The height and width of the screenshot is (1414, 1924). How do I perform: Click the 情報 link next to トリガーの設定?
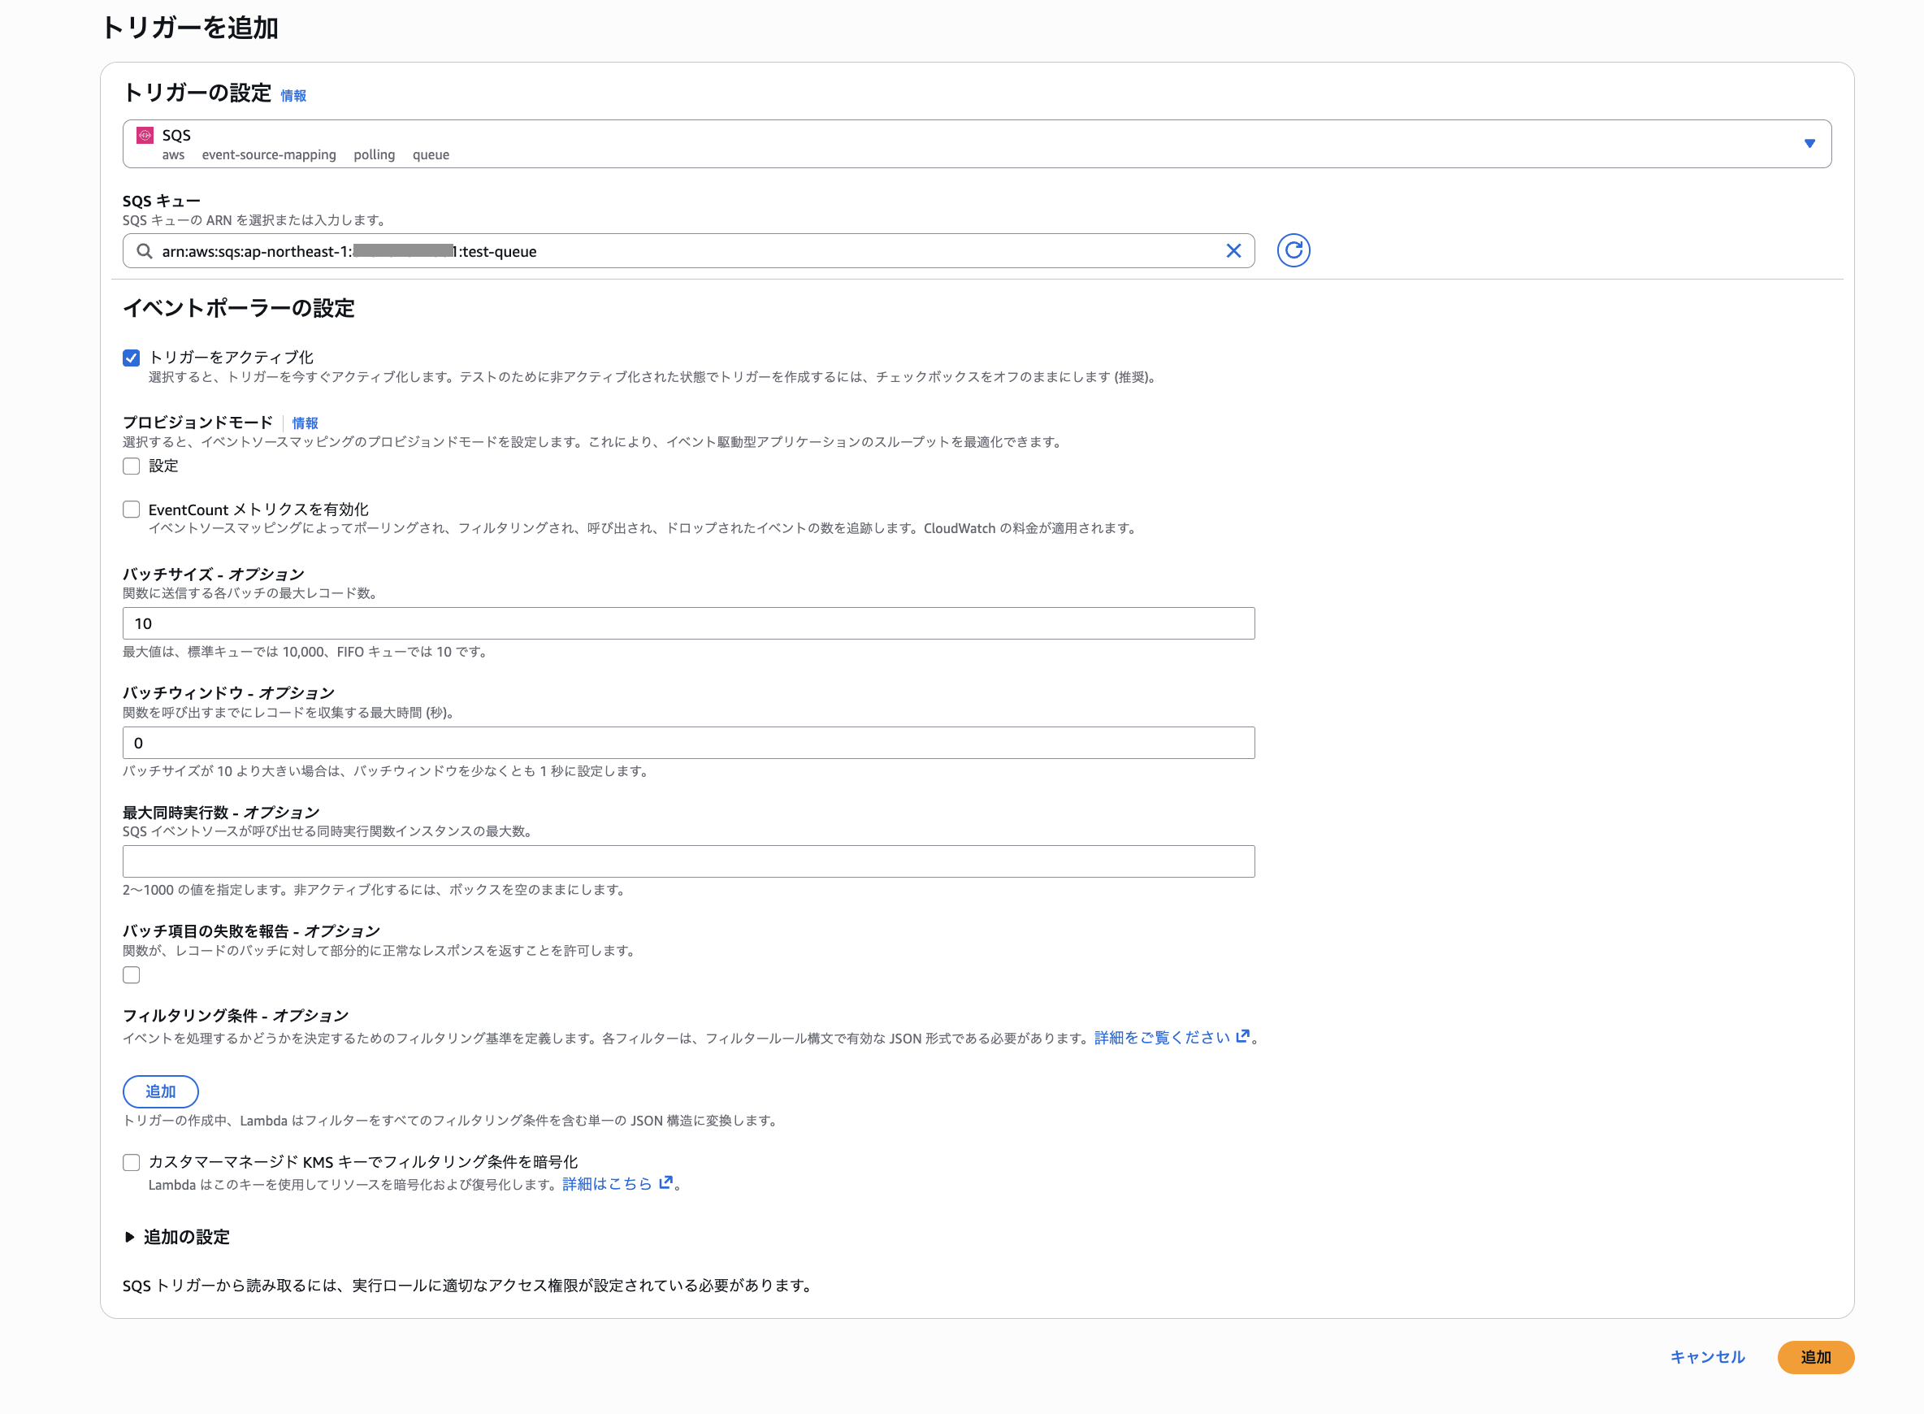[x=293, y=96]
